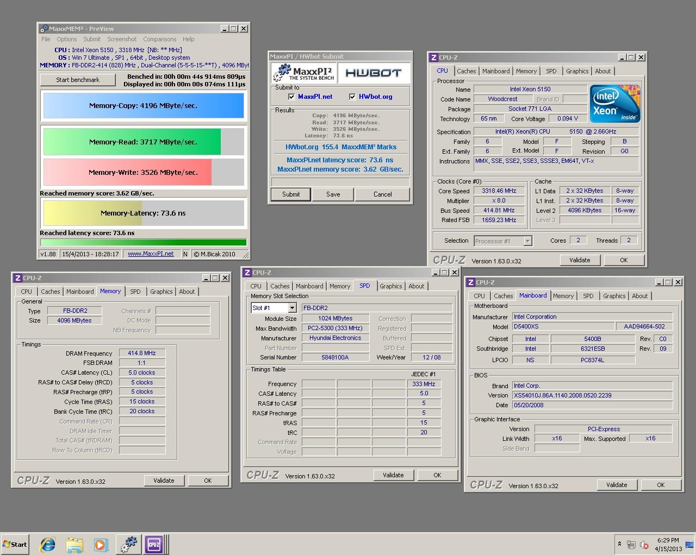Open the Options menu in MaxxMEM²
Viewport: 696px width, 556px height.
(x=66, y=39)
